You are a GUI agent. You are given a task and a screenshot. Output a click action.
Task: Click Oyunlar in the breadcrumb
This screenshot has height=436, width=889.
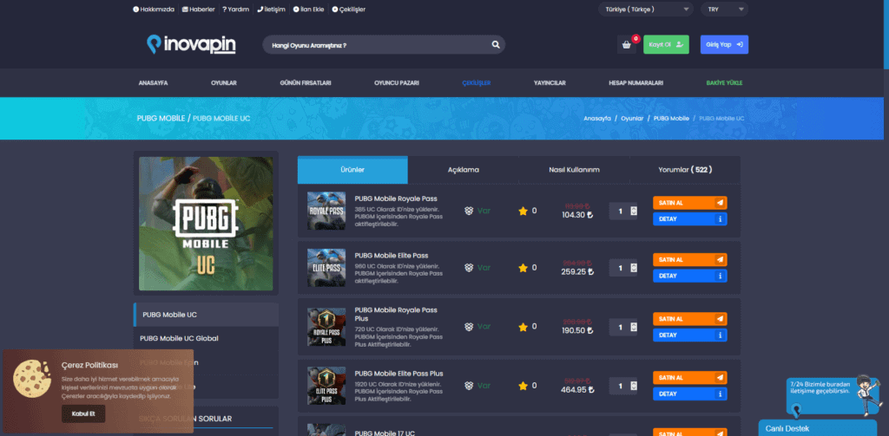[x=632, y=119]
